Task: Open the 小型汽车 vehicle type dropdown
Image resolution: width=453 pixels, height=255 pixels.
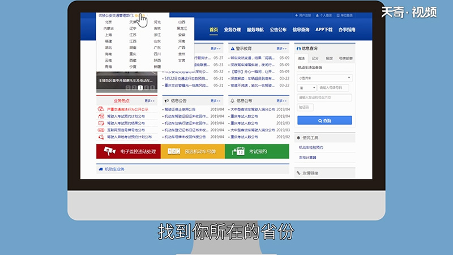Action: (324, 78)
